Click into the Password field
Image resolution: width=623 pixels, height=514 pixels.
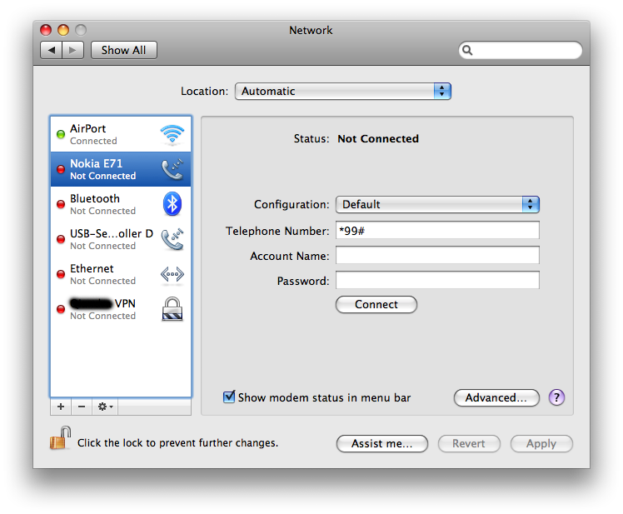point(437,280)
